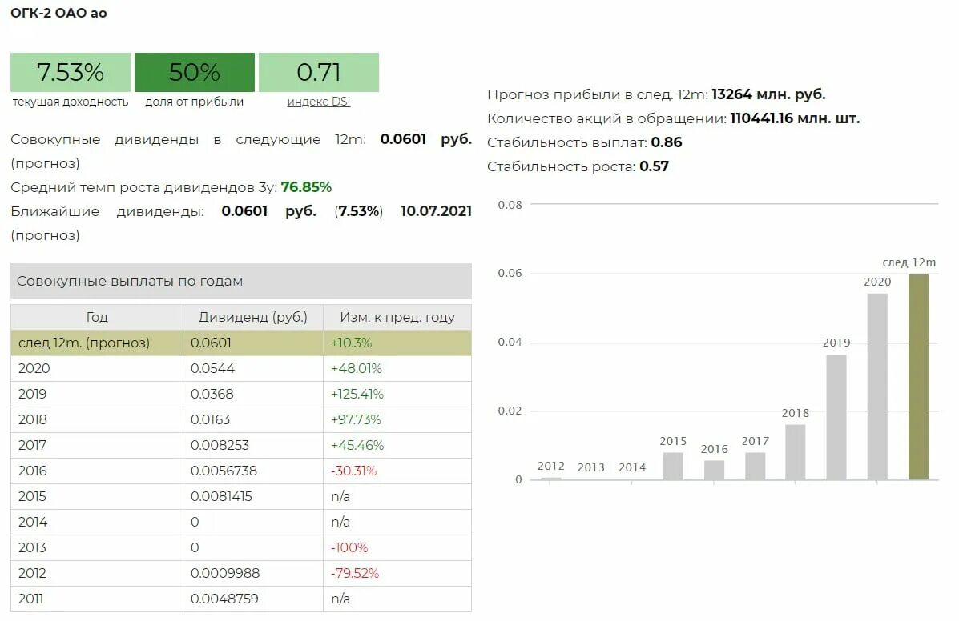Click the 2012 label in the chart
This screenshot has width=959, height=621.
click(550, 466)
